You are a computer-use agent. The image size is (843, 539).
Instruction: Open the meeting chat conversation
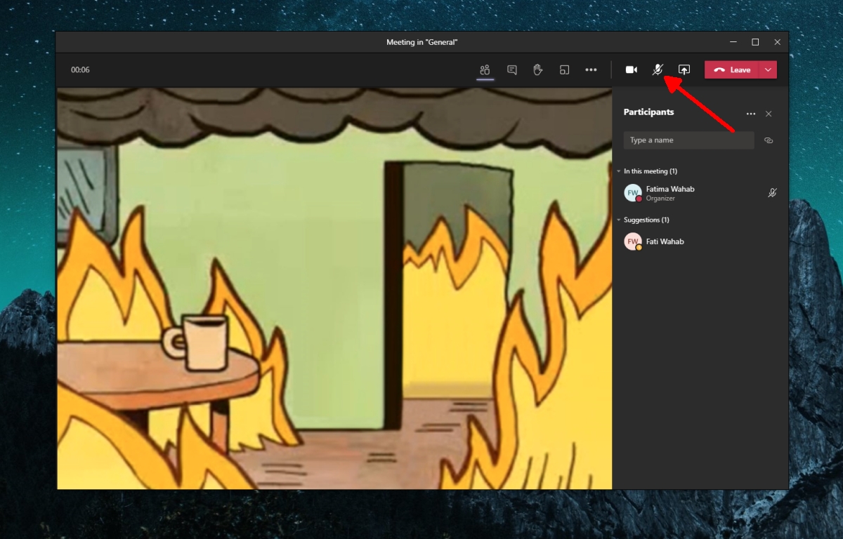tap(512, 70)
